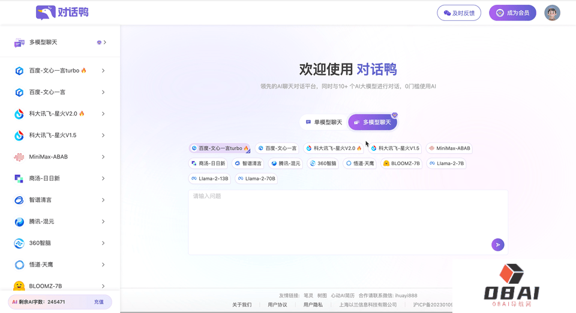The width and height of the screenshot is (576, 313).
Task: Click the 充值 recharge link
Action: [x=99, y=302]
